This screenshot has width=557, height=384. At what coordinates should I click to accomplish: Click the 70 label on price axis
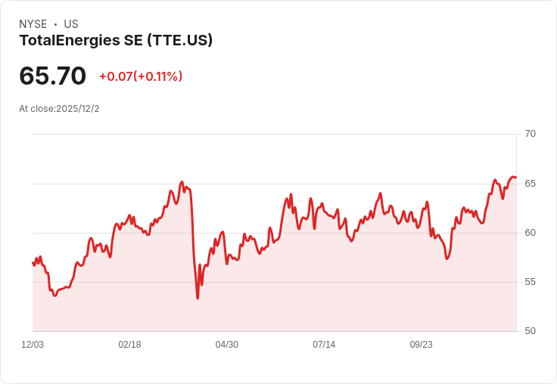pos(530,134)
